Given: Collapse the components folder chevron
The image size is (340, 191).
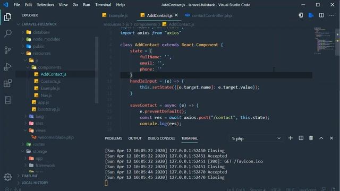Looking at the screenshot, I should [28, 67].
